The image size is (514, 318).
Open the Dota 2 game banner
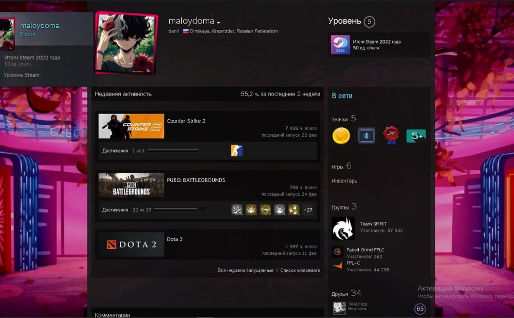(131, 245)
